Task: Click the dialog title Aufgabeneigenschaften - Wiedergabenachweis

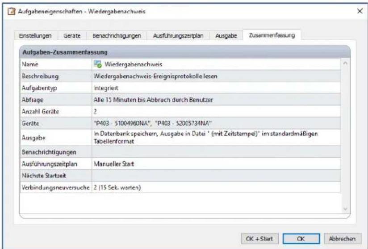Action: click(82, 11)
